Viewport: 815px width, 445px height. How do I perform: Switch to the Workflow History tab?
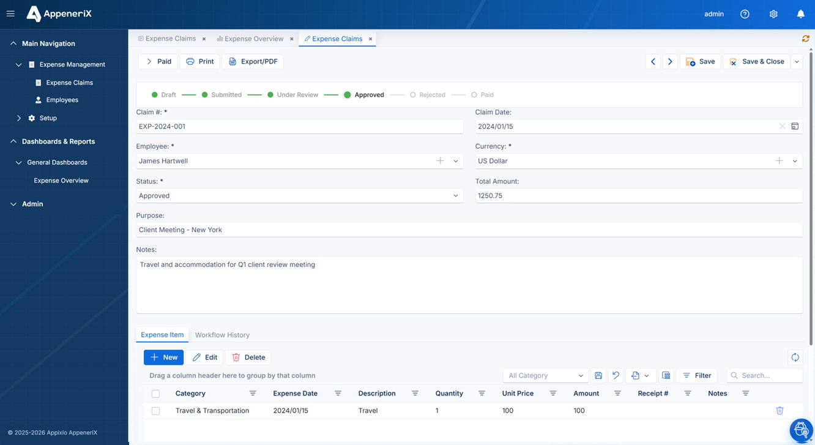point(222,335)
